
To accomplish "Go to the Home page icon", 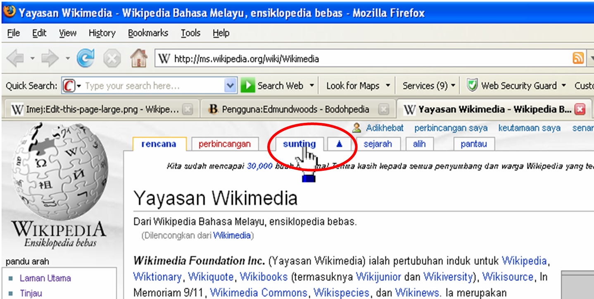I will click(139, 59).
